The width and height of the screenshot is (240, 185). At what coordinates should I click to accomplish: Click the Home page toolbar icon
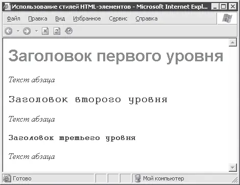click(69, 31)
